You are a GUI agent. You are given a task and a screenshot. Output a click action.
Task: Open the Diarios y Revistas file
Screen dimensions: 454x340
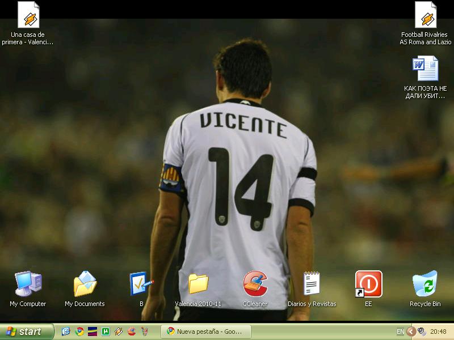312,284
